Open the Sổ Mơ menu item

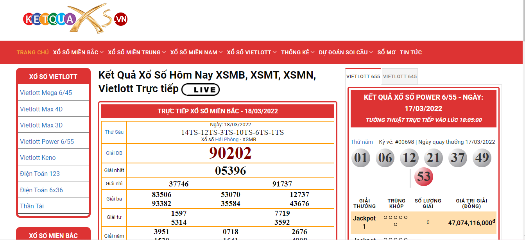click(x=386, y=52)
